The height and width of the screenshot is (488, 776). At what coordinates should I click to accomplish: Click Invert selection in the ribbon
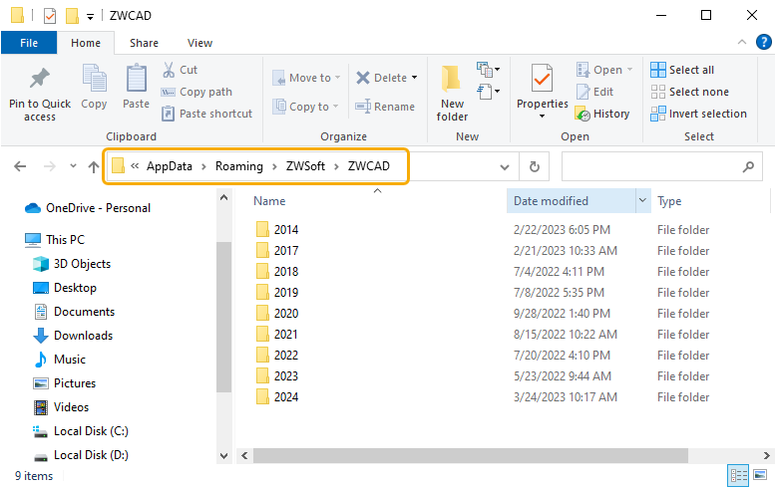[699, 114]
